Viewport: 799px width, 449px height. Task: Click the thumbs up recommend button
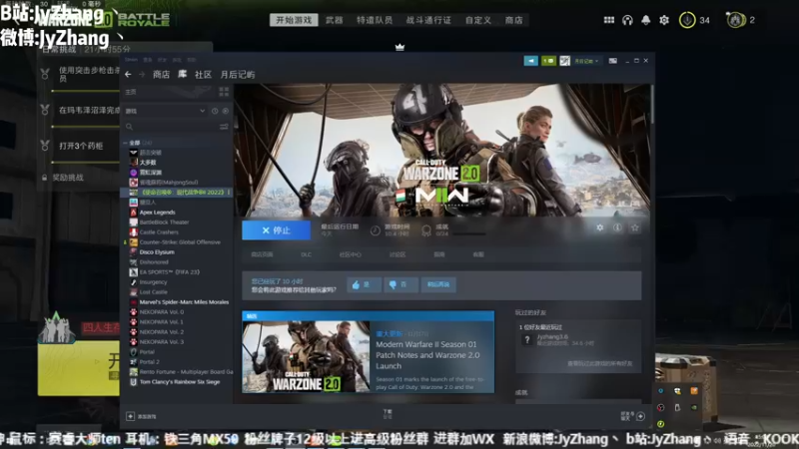coord(364,284)
